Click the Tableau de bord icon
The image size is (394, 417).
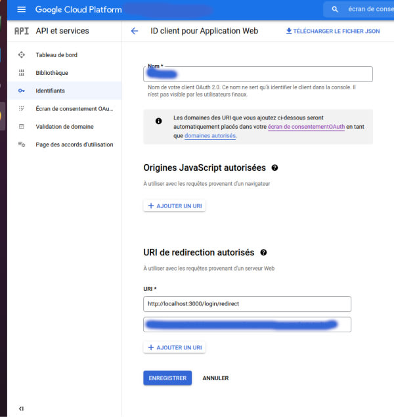click(21, 55)
